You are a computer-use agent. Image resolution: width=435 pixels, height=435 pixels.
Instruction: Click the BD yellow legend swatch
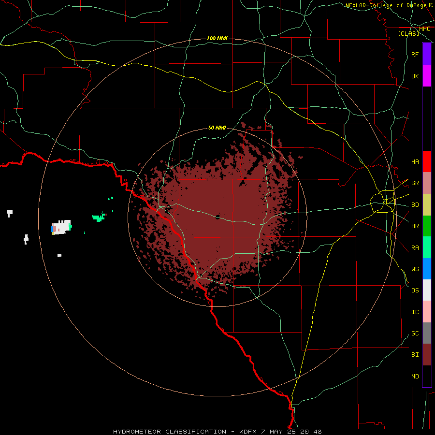427,204
